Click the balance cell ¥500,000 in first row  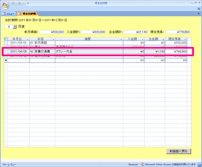[x=176, y=43]
